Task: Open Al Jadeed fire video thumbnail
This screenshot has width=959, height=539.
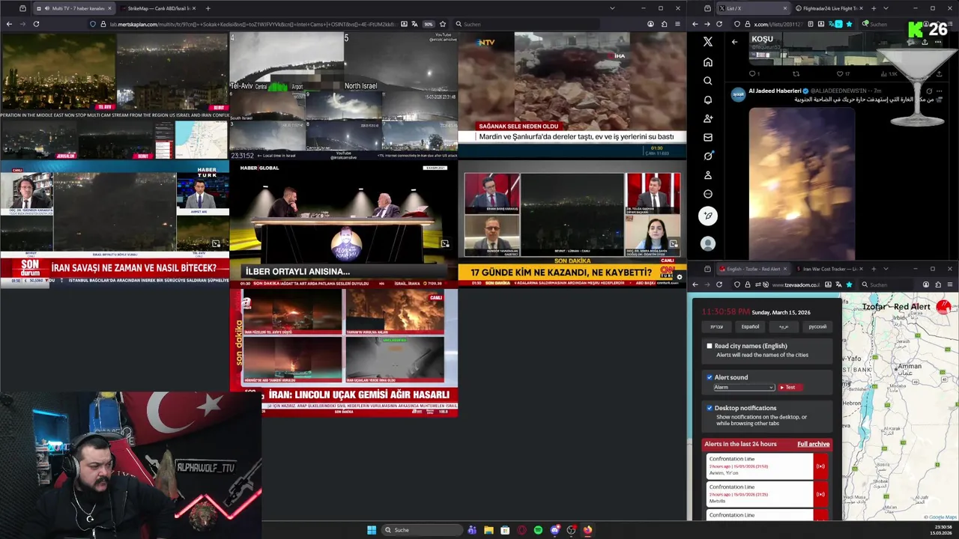Action: click(x=802, y=183)
